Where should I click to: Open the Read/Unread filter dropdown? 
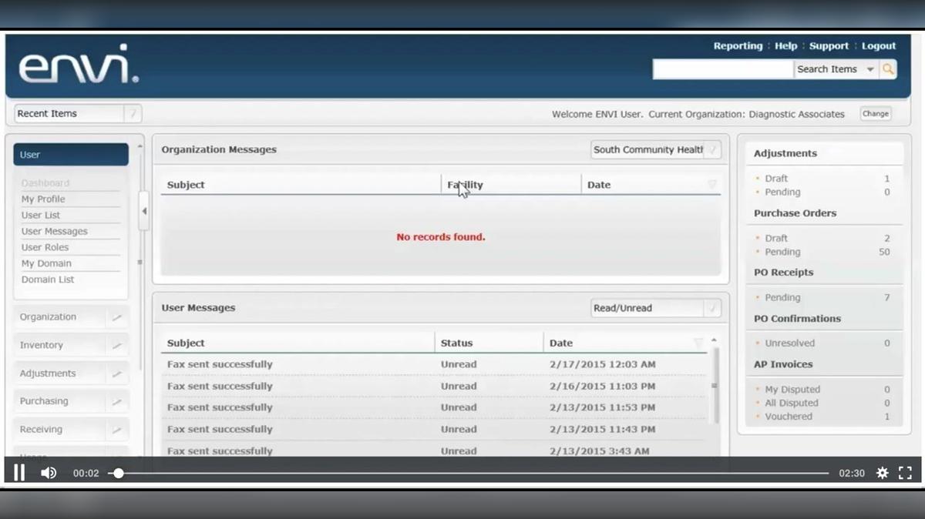coord(712,308)
